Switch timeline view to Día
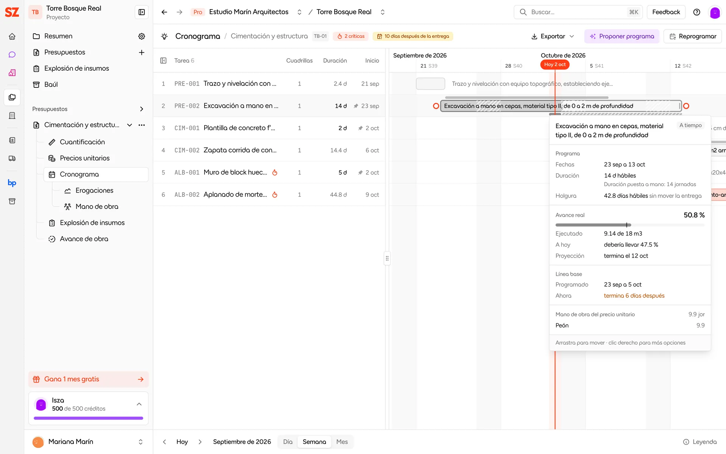The height and width of the screenshot is (454, 726). pyautogui.click(x=288, y=442)
